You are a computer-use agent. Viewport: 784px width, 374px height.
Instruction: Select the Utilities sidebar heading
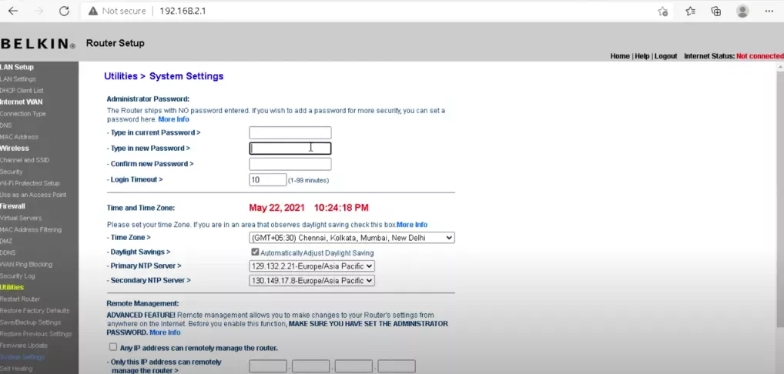(12, 287)
